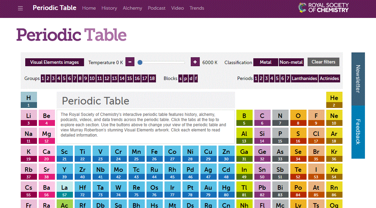Viewport: 376px width, 208px height.
Task: Highlight the s block
Action: 180,79
